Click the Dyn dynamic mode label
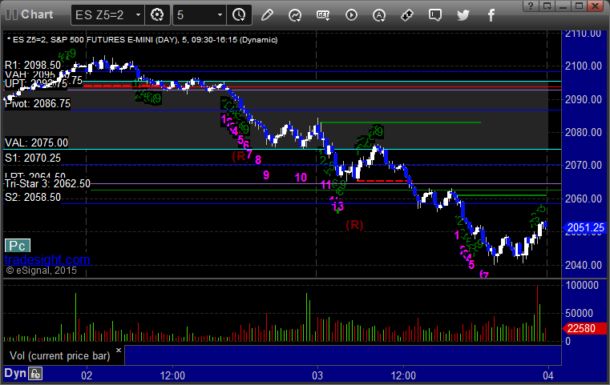The image size is (610, 385). 15,373
